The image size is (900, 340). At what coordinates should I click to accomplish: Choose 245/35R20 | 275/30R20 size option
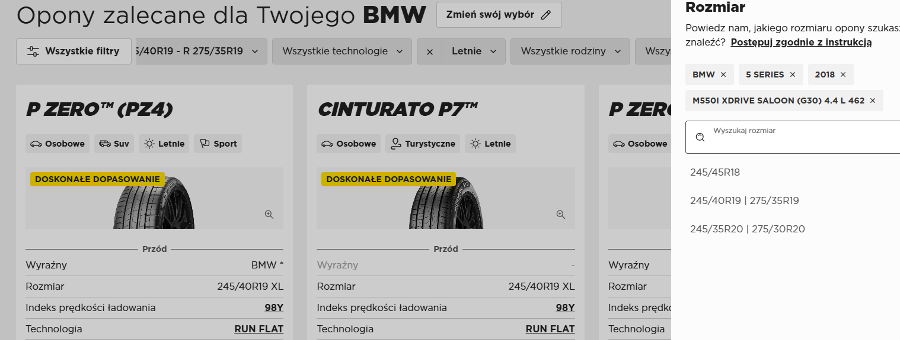tap(748, 229)
